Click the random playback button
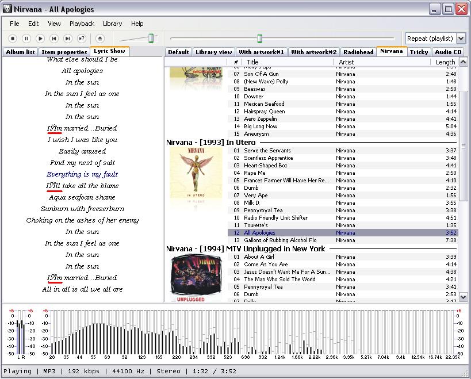 pyautogui.click(x=82, y=39)
